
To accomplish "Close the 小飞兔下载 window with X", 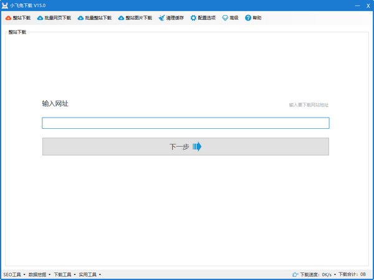I will tap(367, 5).
